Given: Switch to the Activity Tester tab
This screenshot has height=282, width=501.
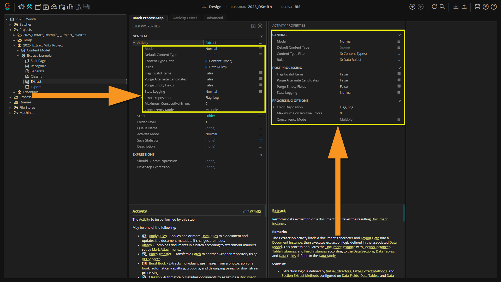Looking at the screenshot, I should click(185, 18).
